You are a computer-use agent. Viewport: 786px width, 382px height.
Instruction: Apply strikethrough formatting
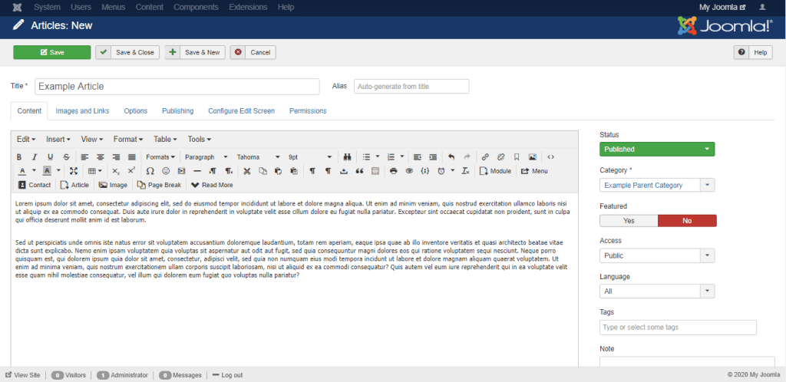(66, 157)
